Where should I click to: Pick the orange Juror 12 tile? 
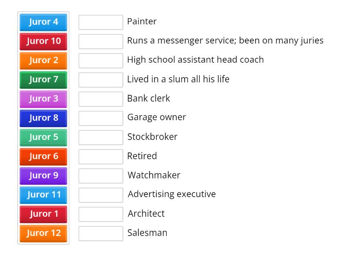pyautogui.click(x=43, y=233)
